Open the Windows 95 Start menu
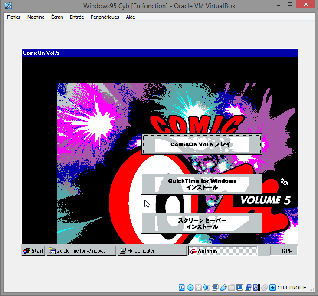Screen dimensions: 318x296 point(33,251)
